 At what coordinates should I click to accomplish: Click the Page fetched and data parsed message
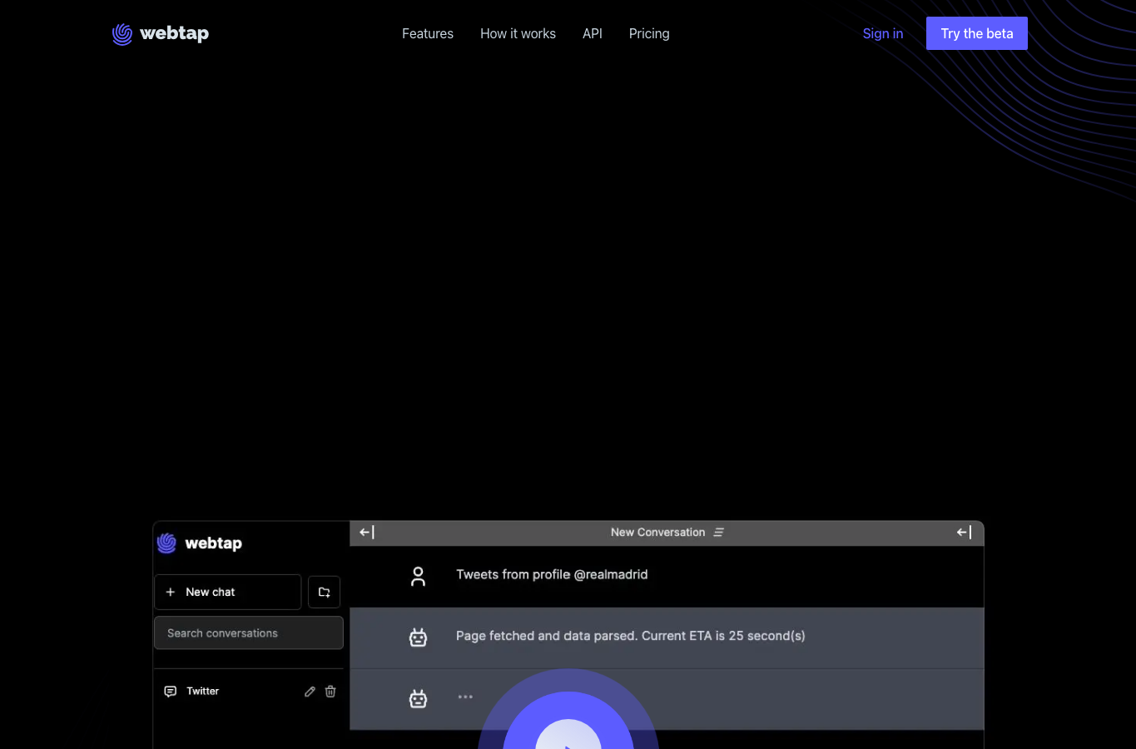coord(630,636)
